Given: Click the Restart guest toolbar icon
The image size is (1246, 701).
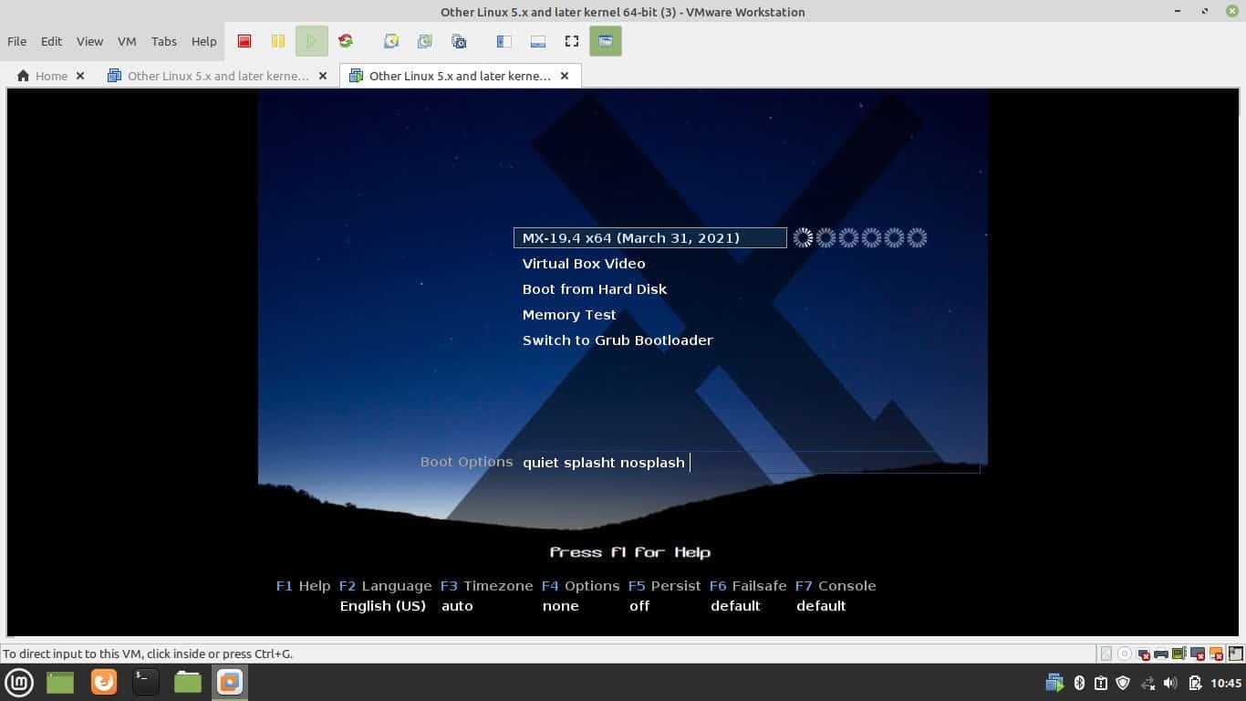Looking at the screenshot, I should click(346, 41).
